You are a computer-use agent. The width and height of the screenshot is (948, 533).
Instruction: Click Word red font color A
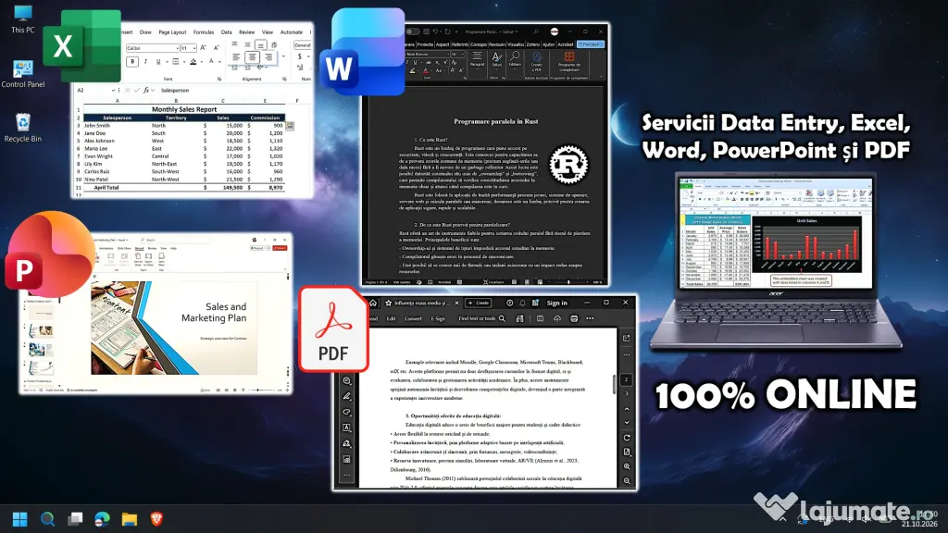[426, 70]
